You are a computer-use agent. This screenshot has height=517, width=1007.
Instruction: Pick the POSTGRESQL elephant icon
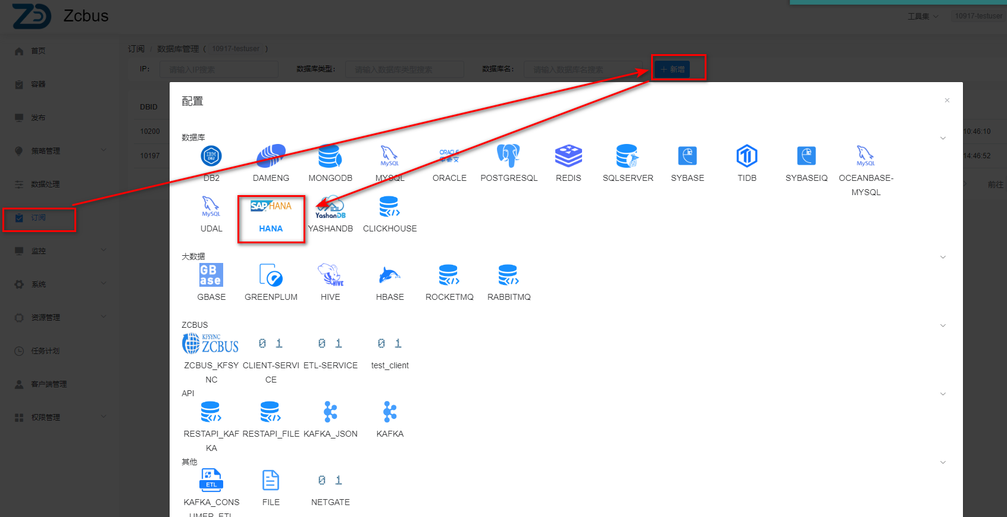(509, 156)
